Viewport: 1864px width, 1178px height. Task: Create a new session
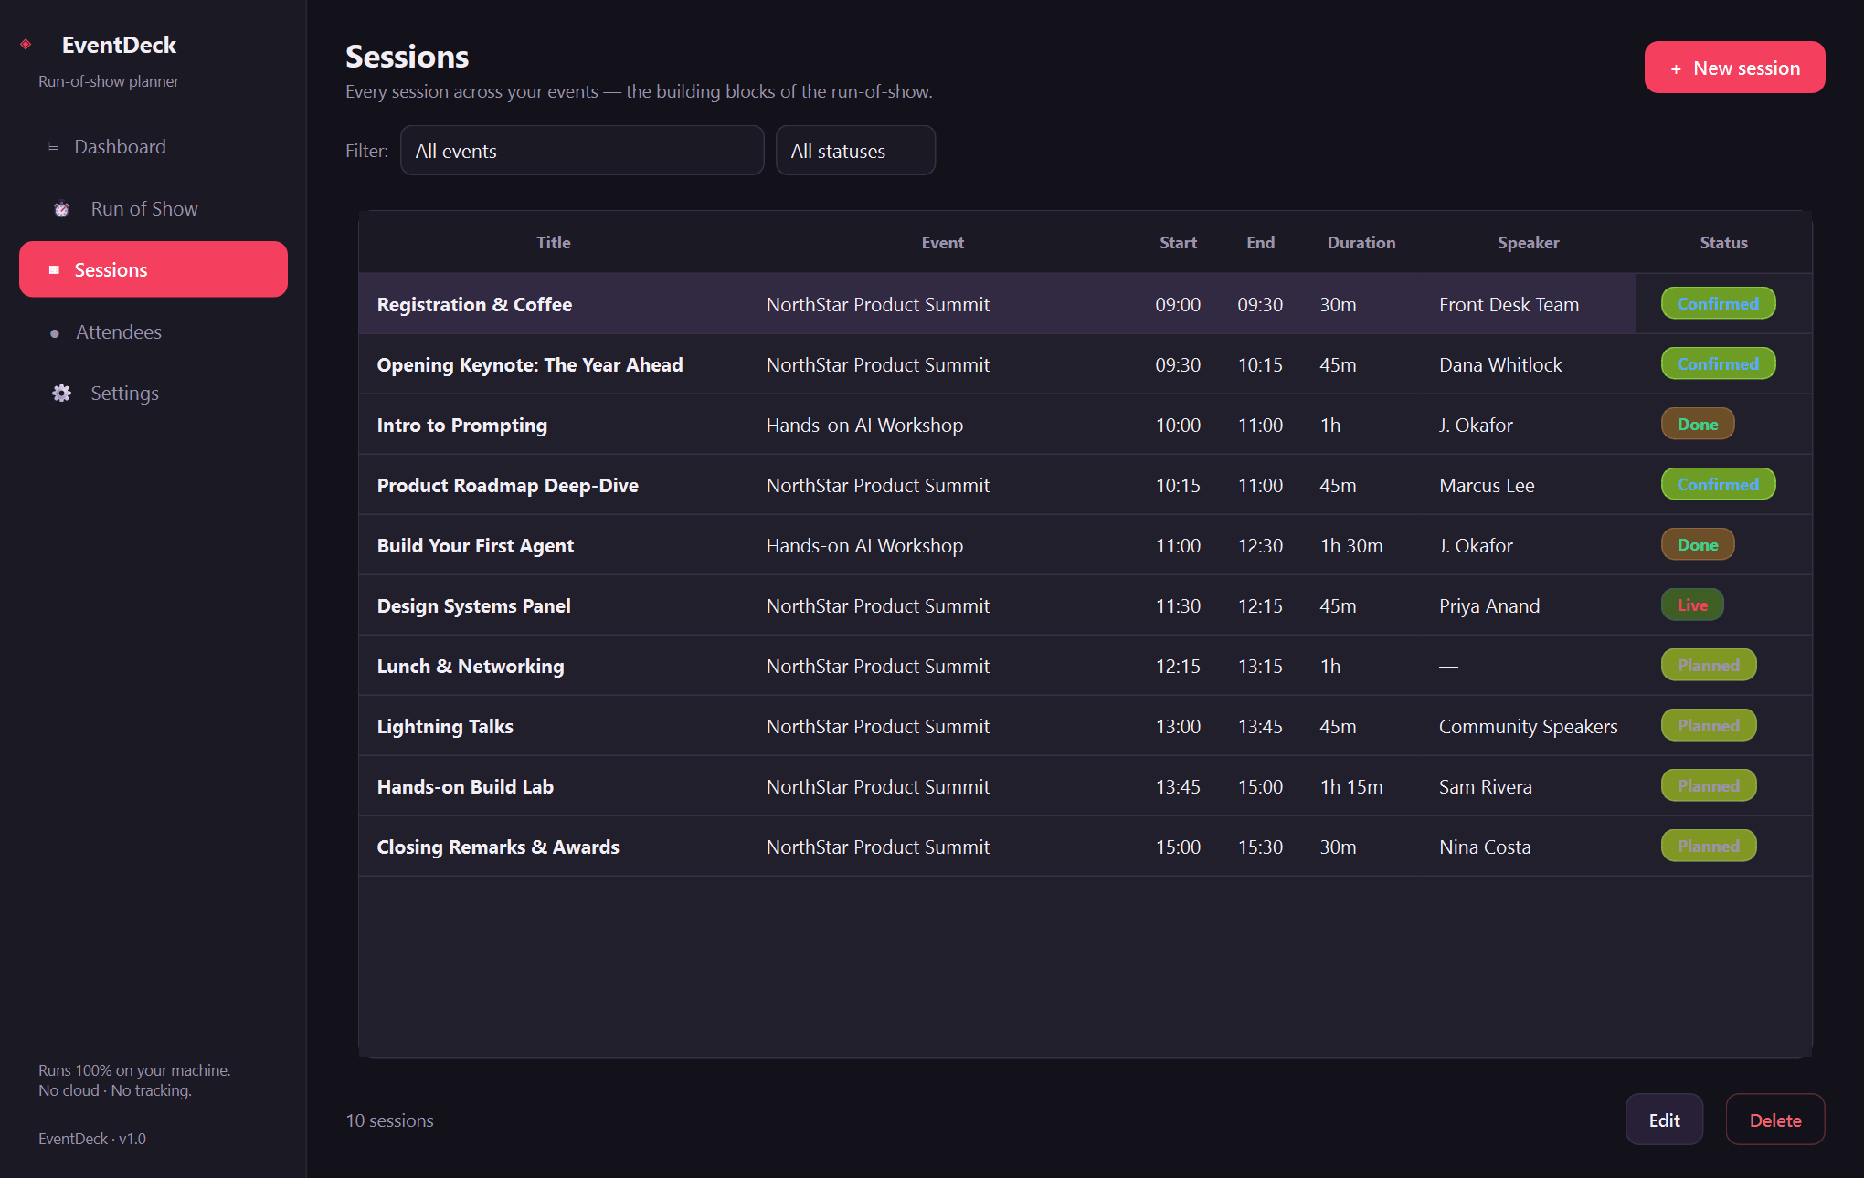1734,68
